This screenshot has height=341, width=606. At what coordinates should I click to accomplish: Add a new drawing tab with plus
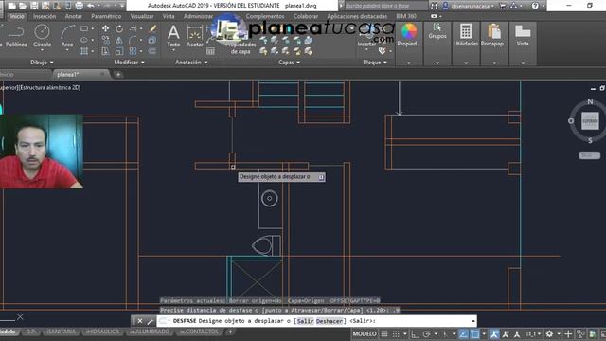click(118, 74)
